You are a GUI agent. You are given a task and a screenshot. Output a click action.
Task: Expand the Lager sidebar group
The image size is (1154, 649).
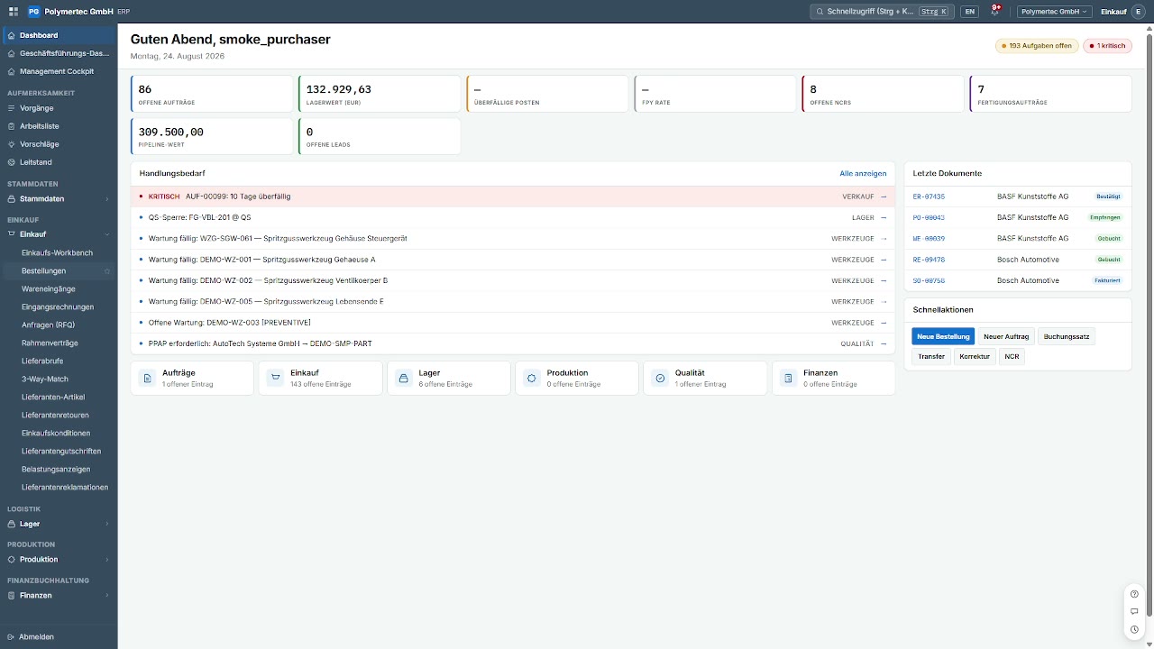point(59,524)
